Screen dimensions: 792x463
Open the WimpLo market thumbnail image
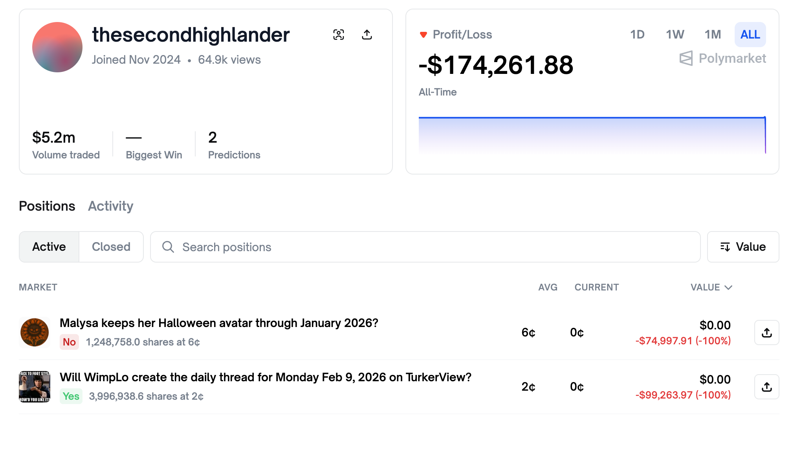point(35,387)
